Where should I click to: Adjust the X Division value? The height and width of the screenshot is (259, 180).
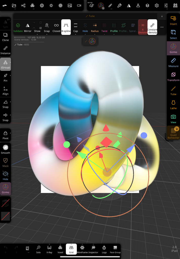click(143, 27)
